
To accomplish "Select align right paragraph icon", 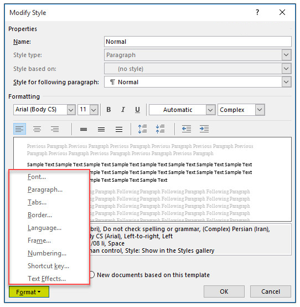I will click(x=55, y=129).
